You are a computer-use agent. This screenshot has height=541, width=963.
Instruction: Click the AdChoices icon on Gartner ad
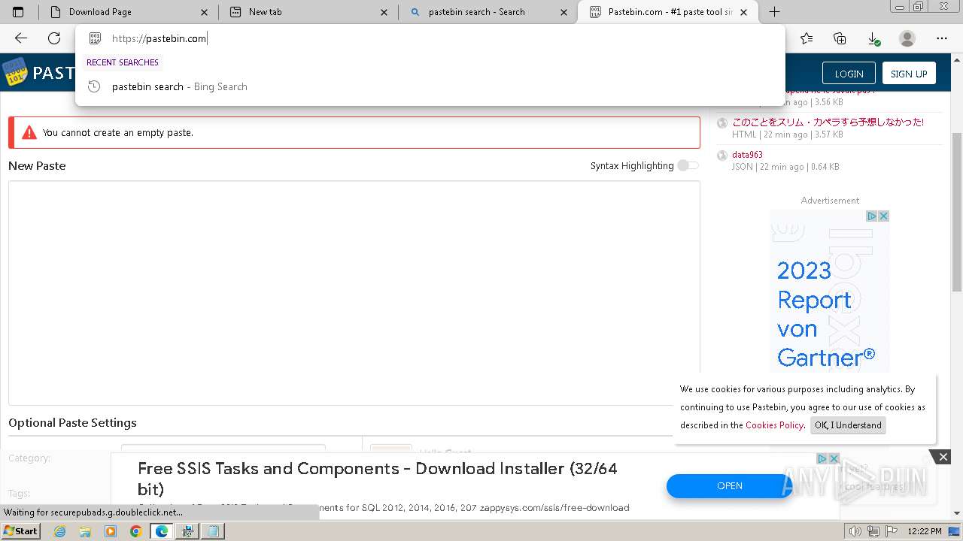tap(871, 216)
